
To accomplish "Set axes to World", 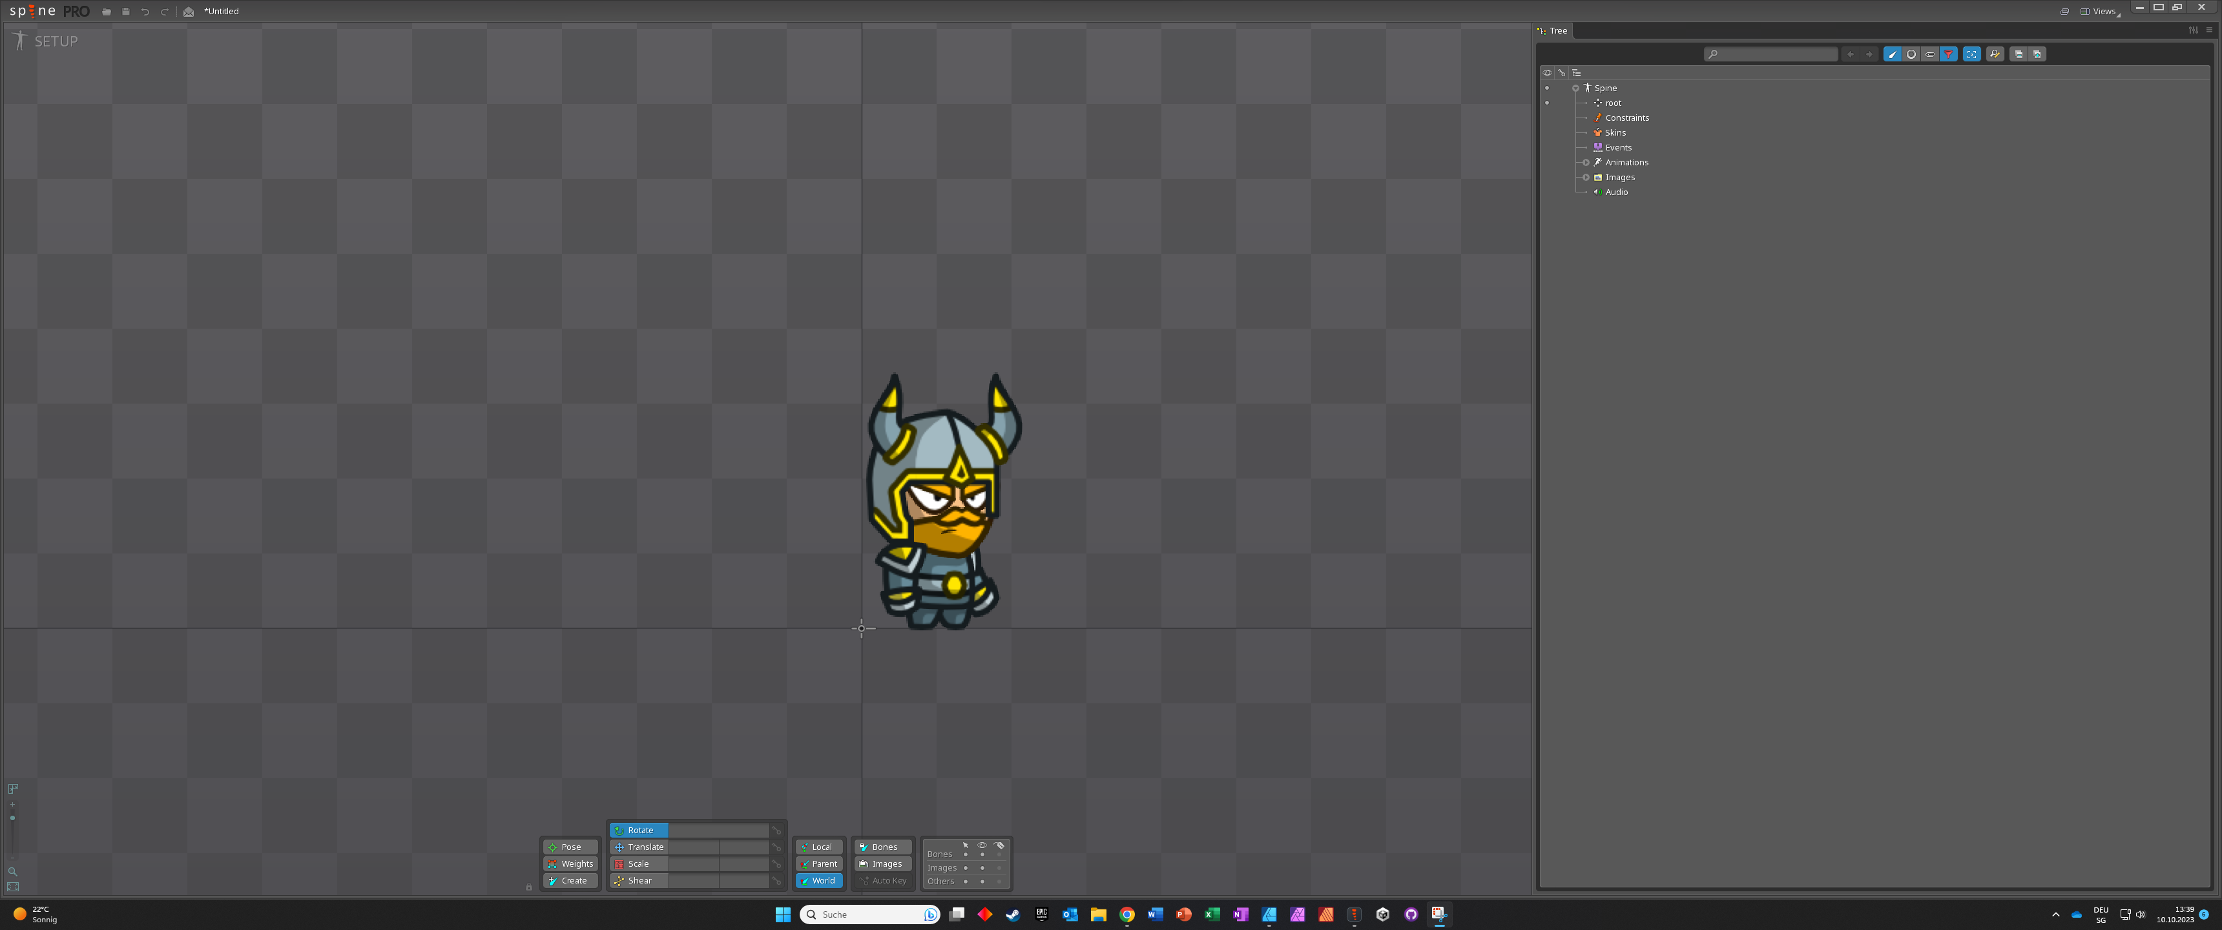I will pyautogui.click(x=818, y=881).
